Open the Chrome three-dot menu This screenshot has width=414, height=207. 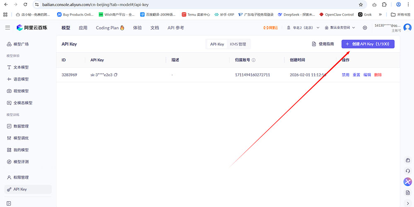[x=409, y=5]
